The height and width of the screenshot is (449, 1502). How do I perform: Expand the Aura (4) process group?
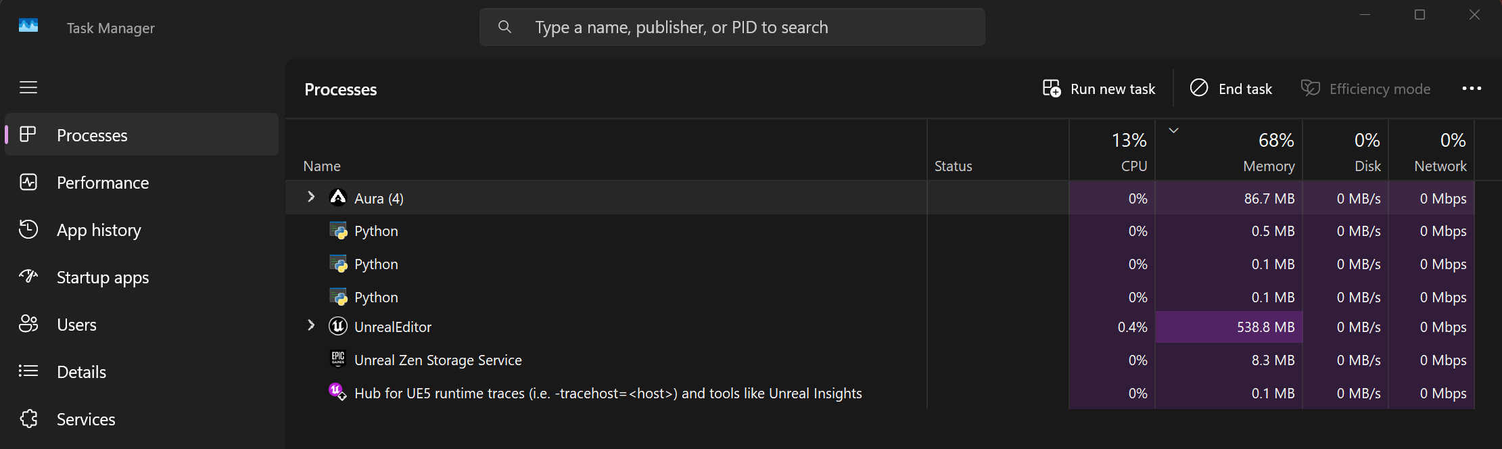click(x=311, y=197)
